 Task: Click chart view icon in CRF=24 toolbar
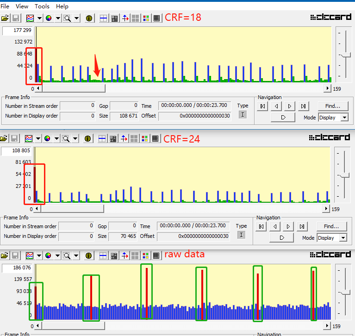click(x=29, y=138)
